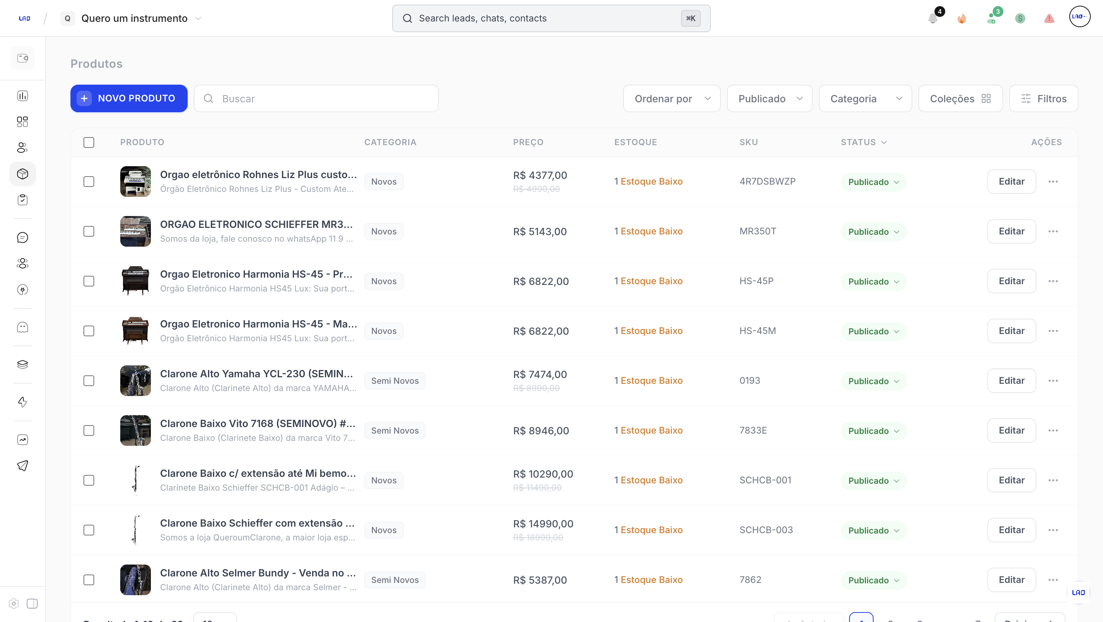Open the Filtros button
Image resolution: width=1103 pixels, height=622 pixels.
[1044, 99]
